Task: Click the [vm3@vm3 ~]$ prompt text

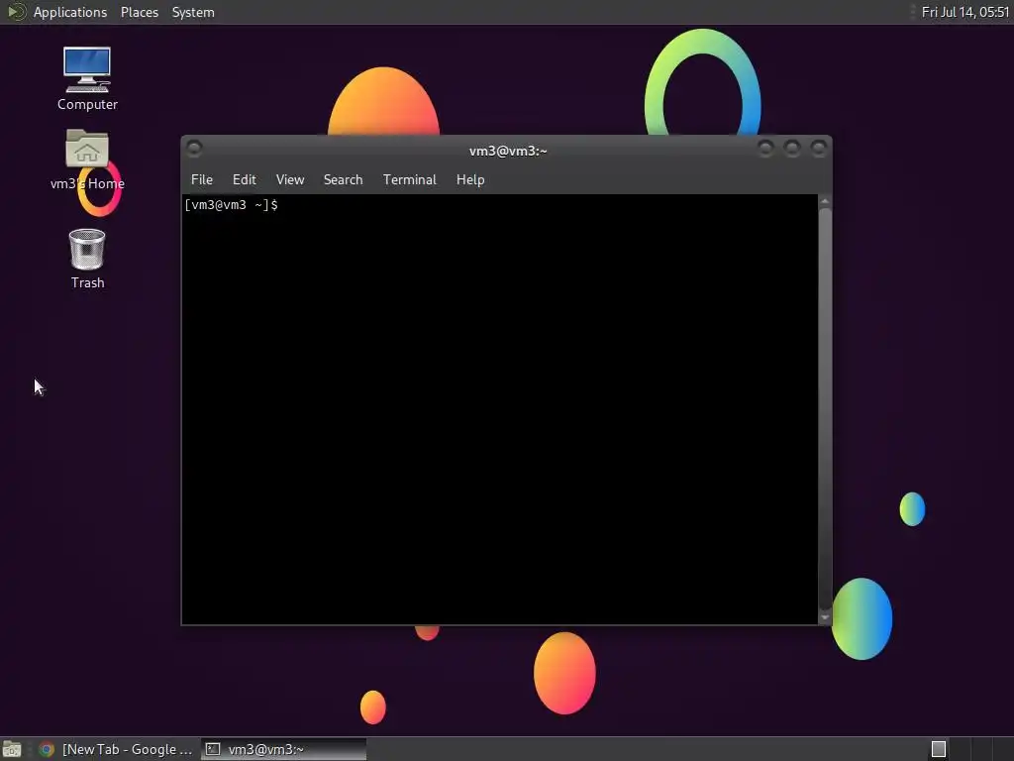Action: [x=231, y=205]
